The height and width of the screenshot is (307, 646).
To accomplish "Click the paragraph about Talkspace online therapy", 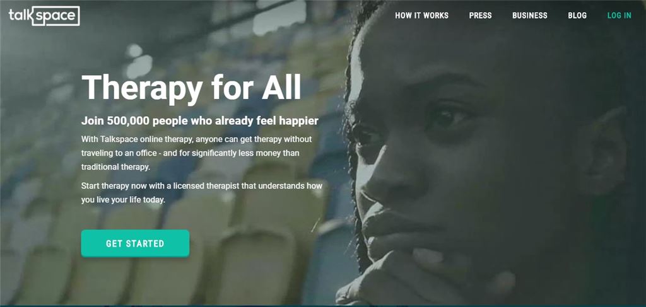I will point(197,153).
